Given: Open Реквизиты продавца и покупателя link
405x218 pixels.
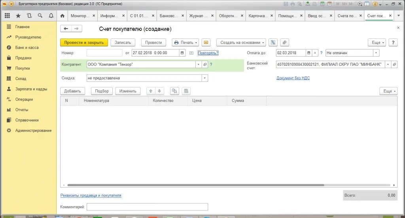Looking at the screenshot, I should pos(91,195).
